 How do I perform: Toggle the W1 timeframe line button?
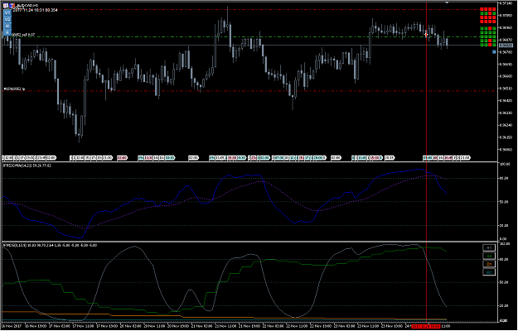tap(489, 272)
